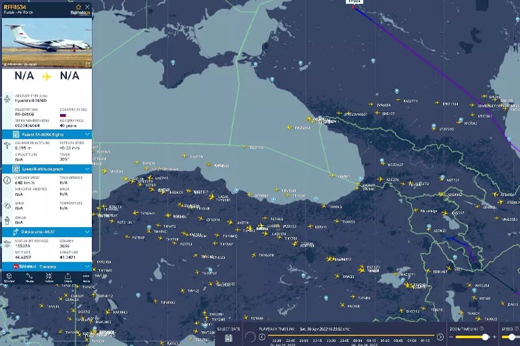Collapse the Data source MLAT section
520x346 pixels.
coord(87,232)
